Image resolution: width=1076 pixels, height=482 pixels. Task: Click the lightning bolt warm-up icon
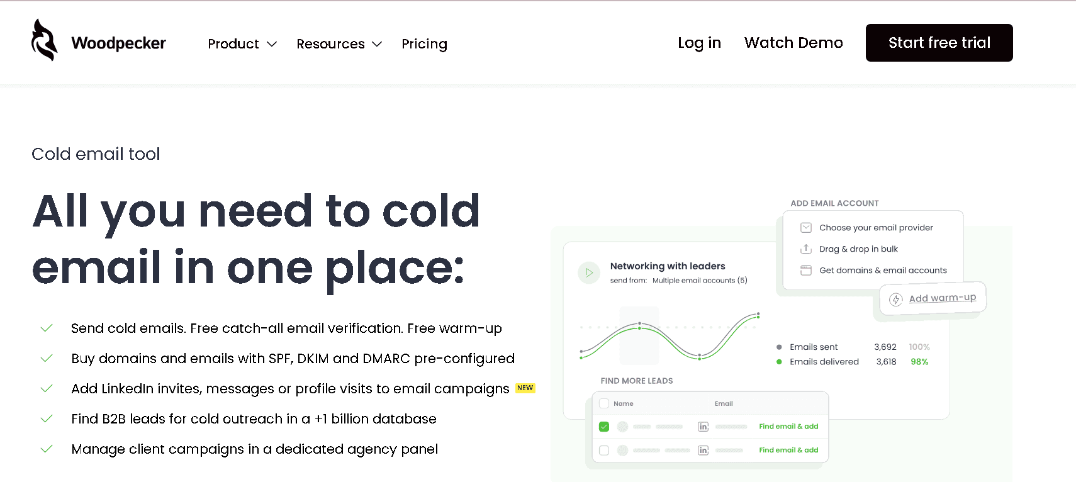pyautogui.click(x=895, y=300)
